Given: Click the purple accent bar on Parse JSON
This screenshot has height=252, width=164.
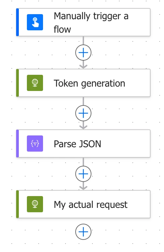Looking at the screenshot, I should pyautogui.click(x=17, y=144).
